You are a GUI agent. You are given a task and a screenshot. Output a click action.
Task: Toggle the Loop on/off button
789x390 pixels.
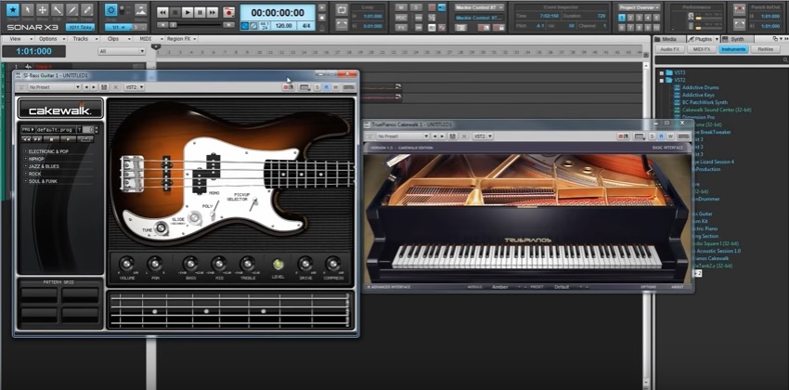(x=342, y=9)
